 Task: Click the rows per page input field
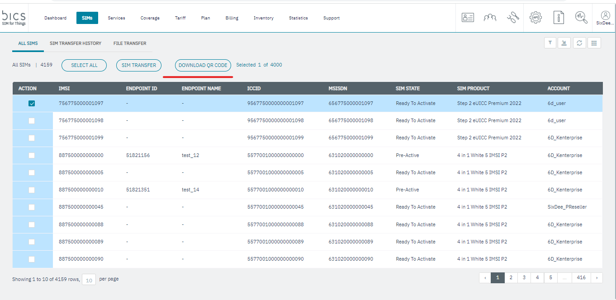[x=89, y=280]
